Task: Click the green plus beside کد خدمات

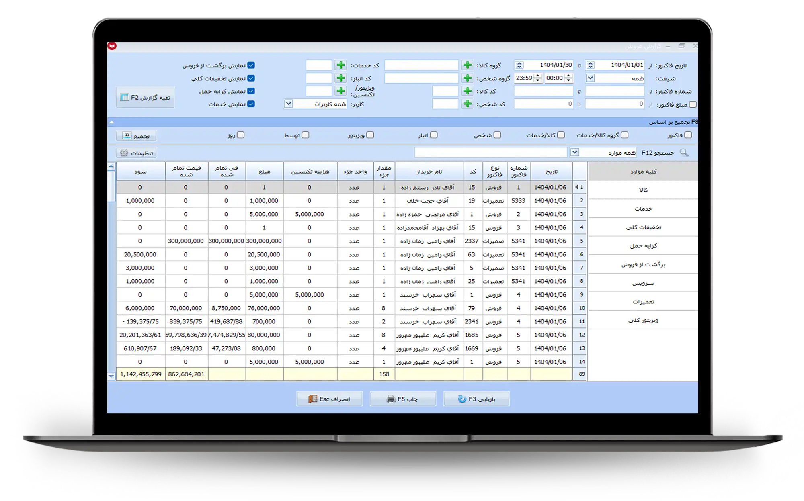Action: click(340, 65)
